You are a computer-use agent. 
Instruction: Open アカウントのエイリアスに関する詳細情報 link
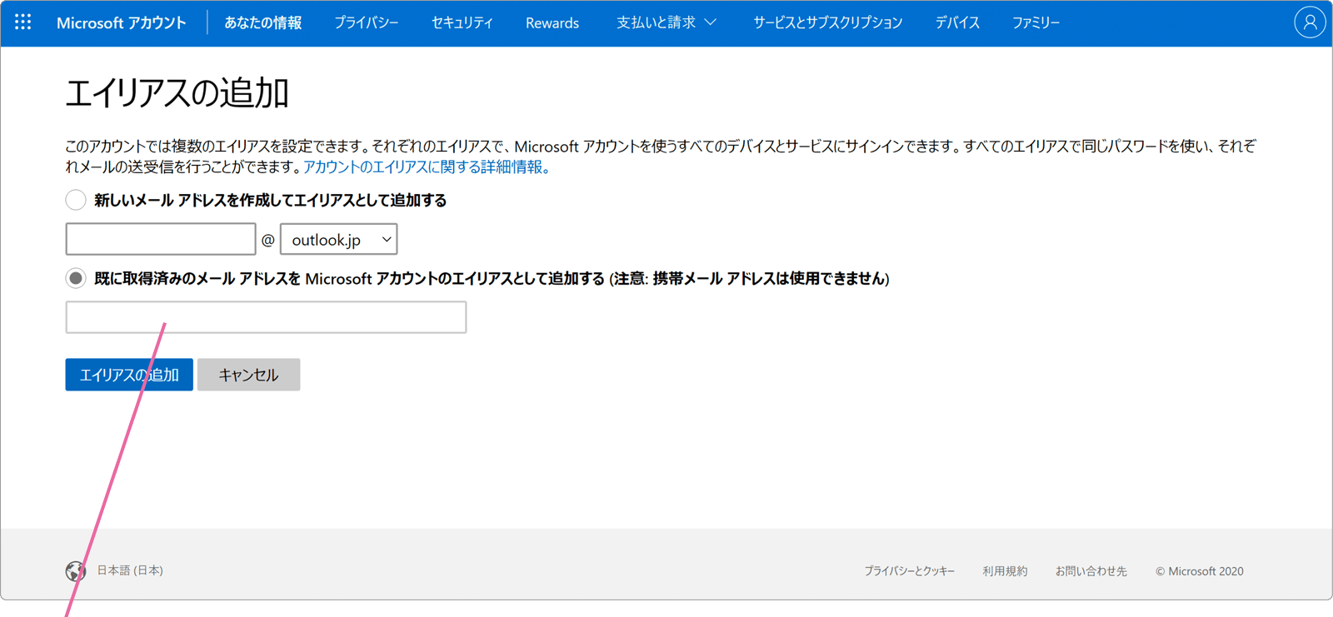pos(426,167)
